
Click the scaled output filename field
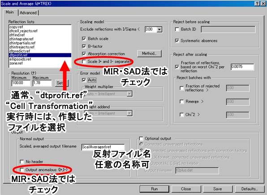[103, 147]
